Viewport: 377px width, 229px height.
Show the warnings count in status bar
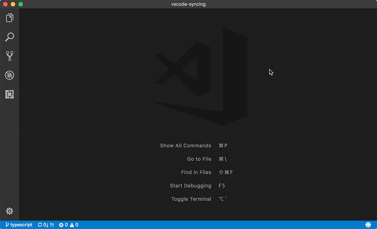[x=74, y=225]
